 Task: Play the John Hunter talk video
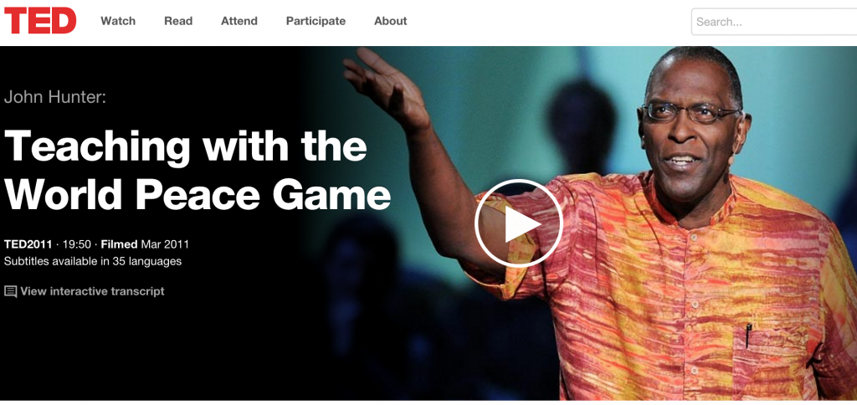pyautogui.click(x=518, y=223)
